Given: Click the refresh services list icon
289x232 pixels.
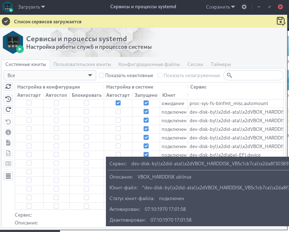Looking at the screenshot, I should pyautogui.click(x=8, y=86).
